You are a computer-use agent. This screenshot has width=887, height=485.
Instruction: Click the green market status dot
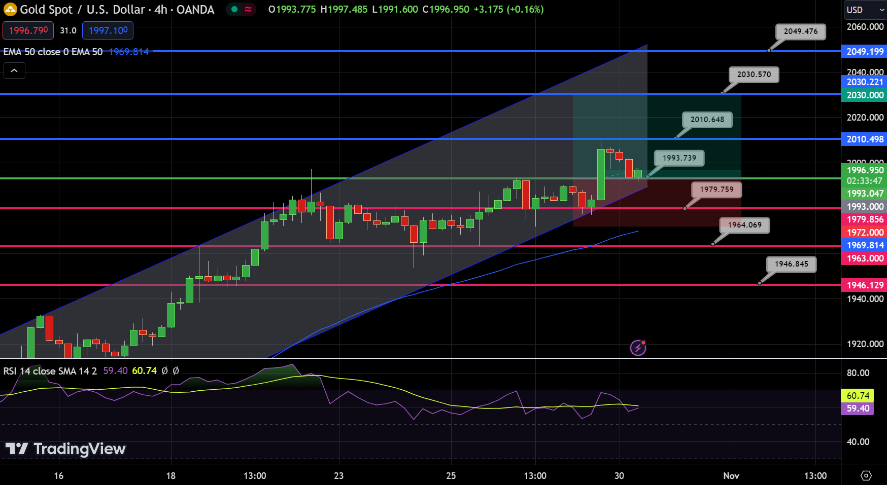click(234, 9)
